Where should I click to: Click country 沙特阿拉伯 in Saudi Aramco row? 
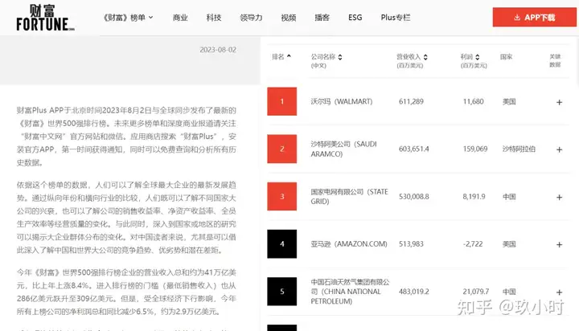[x=519, y=149]
